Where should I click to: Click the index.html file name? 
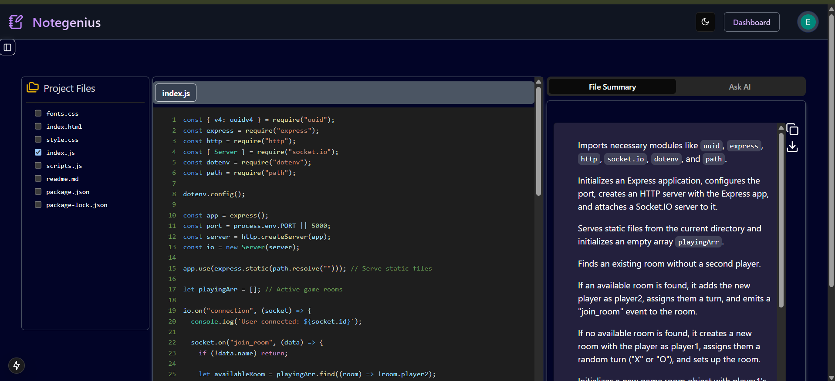[64, 127]
